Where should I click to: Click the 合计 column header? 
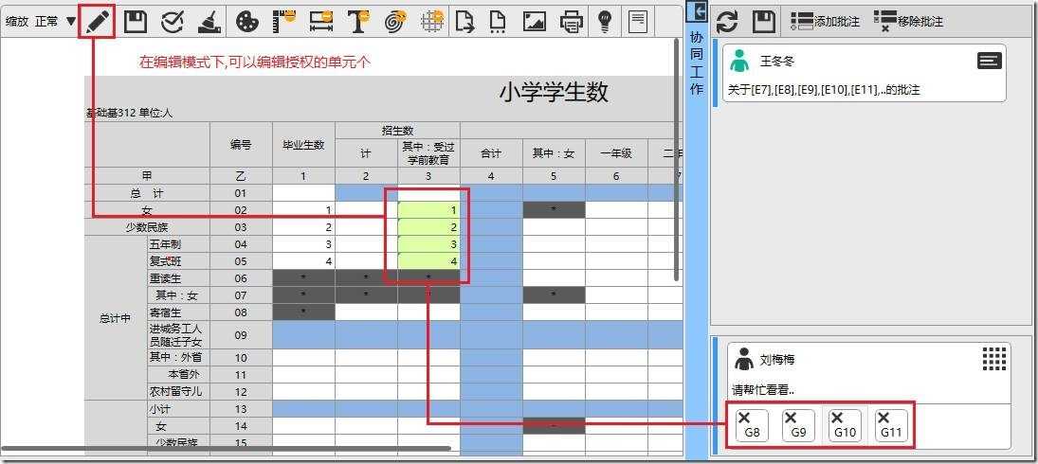[x=490, y=153]
